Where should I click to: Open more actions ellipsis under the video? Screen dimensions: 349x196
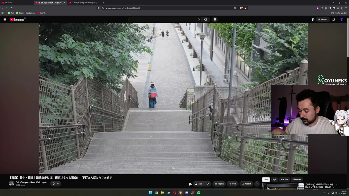click(257, 184)
